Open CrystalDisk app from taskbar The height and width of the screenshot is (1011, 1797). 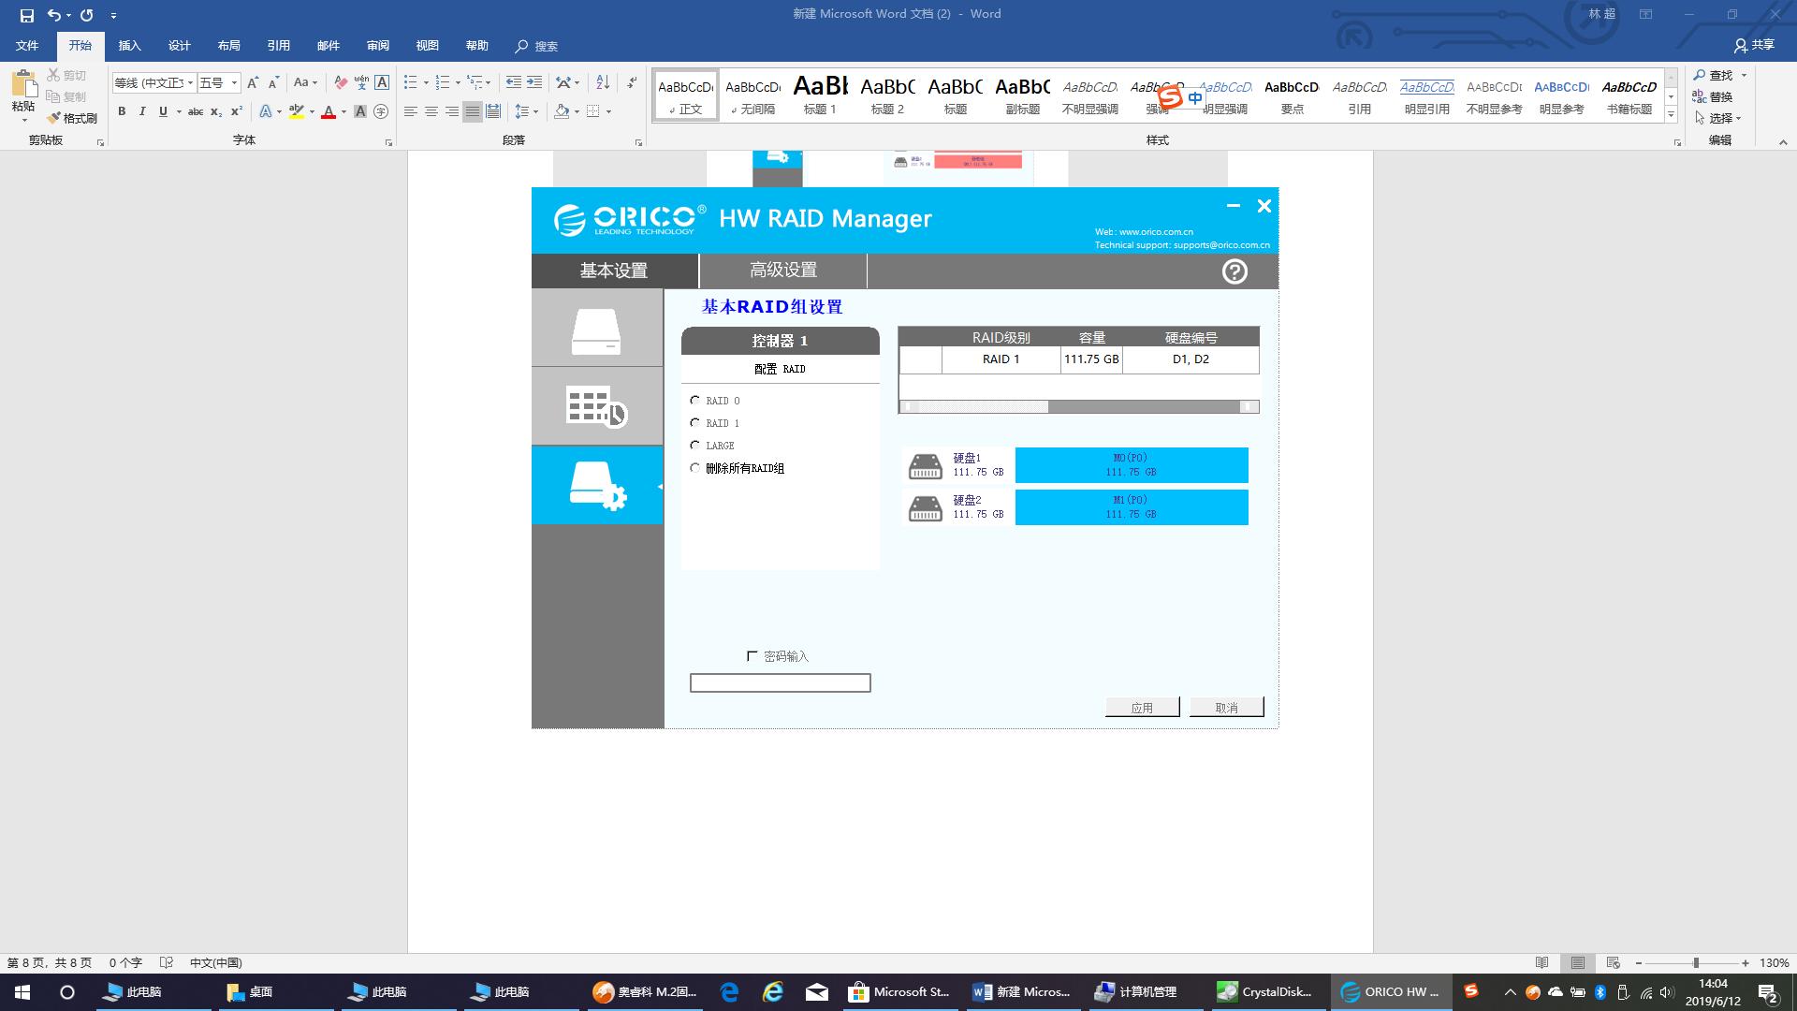1265,991
